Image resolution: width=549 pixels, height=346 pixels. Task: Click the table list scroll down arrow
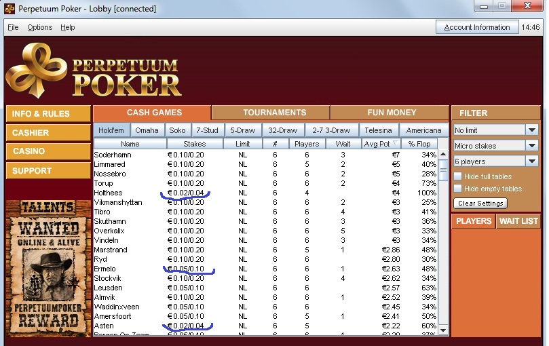click(x=443, y=330)
